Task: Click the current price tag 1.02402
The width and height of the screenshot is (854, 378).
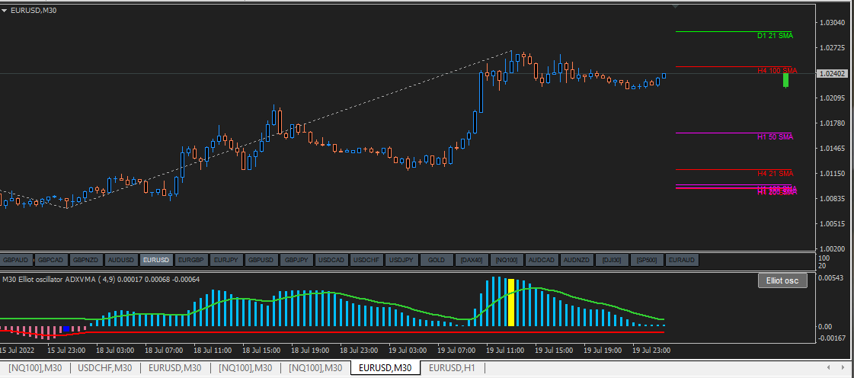Action: [x=833, y=73]
